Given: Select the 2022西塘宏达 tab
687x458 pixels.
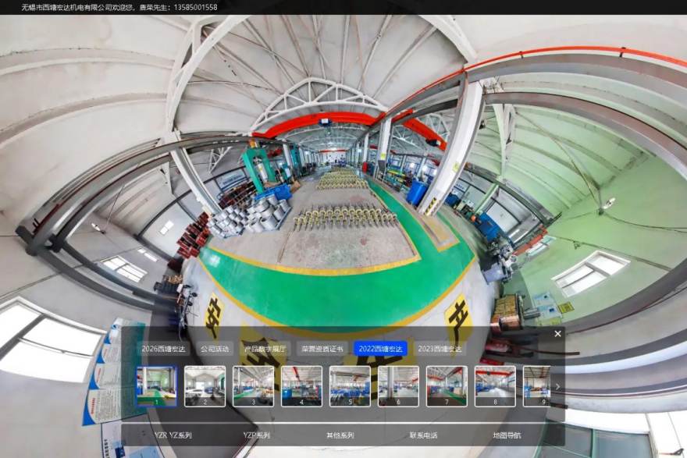Looking at the screenshot, I should [380, 349].
